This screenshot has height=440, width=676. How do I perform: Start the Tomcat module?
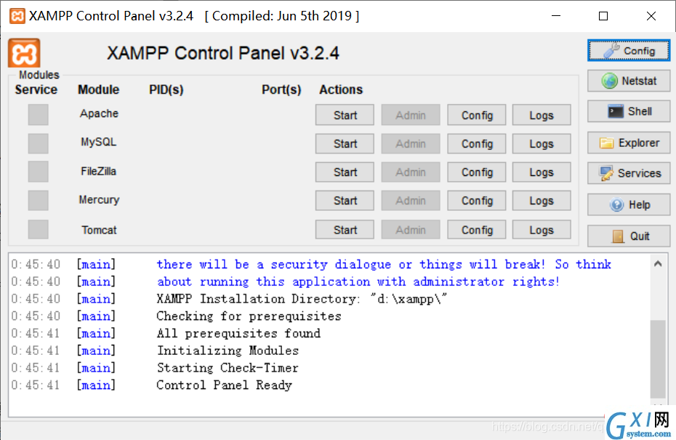(345, 230)
